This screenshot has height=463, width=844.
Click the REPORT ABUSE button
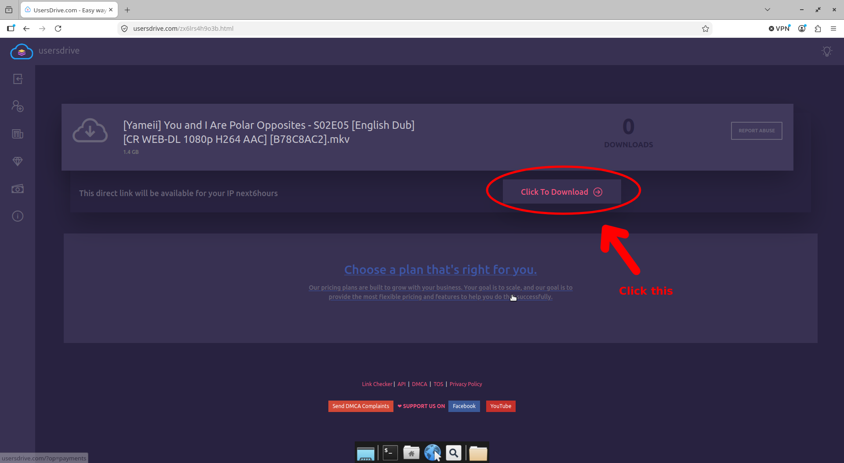757,131
